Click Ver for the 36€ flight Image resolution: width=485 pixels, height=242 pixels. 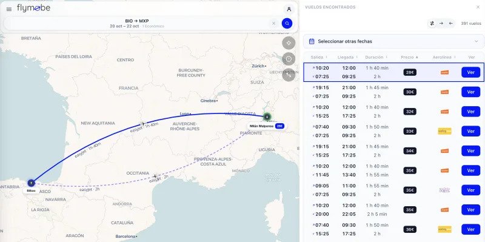click(471, 229)
